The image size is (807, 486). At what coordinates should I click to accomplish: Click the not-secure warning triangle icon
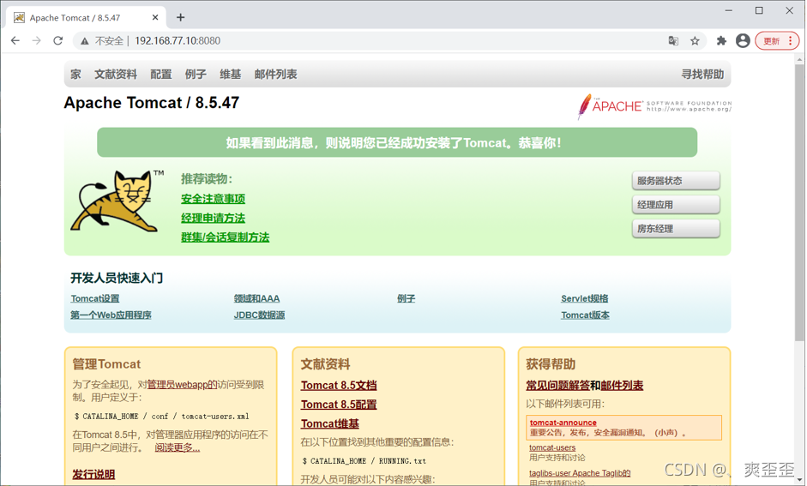84,41
